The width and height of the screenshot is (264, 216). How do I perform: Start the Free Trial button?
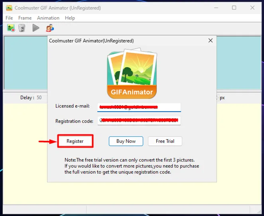(x=165, y=141)
